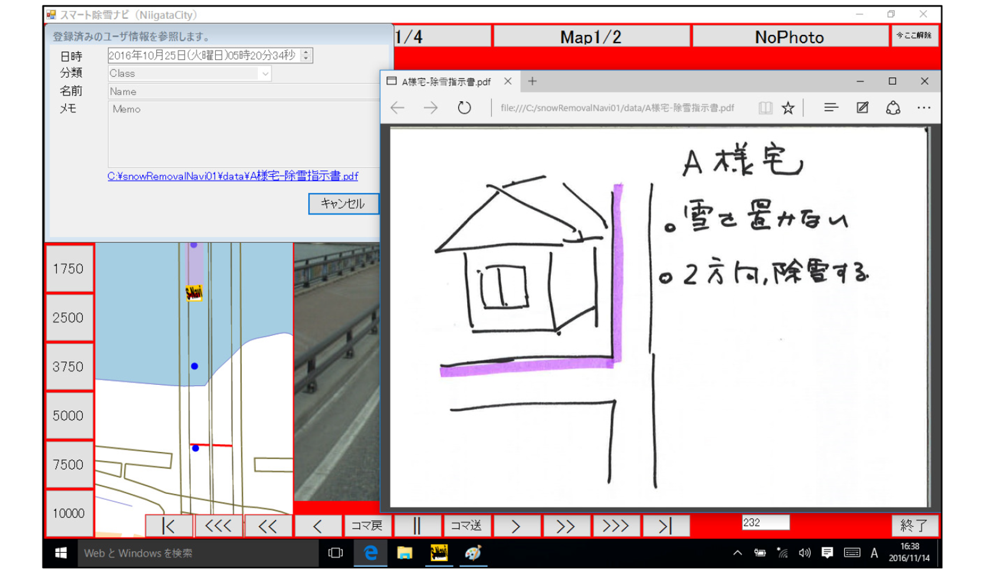Image resolution: width=985 pixels, height=574 pixels.
Task: Make a Web Note in Edge
Action: [x=862, y=107]
